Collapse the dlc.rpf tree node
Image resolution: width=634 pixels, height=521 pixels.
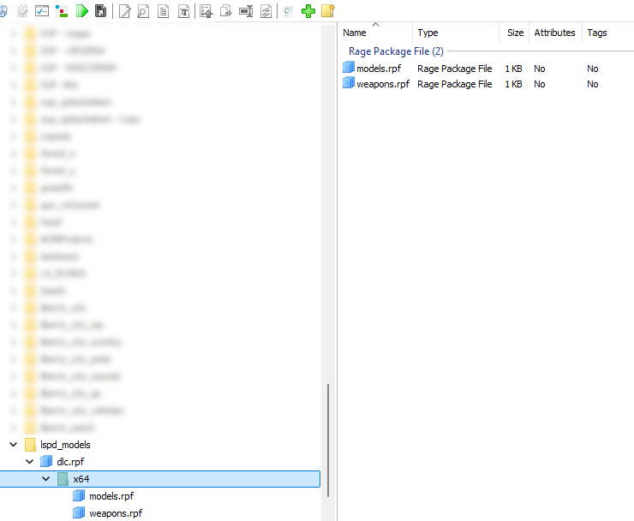click(x=30, y=462)
